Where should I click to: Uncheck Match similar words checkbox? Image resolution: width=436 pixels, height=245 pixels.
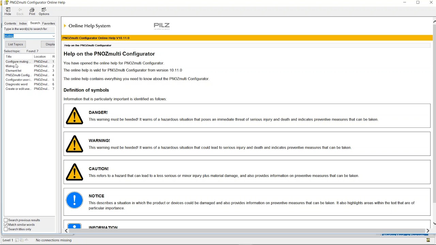(x=5, y=225)
